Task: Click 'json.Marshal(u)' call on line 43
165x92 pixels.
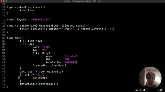Action: pyautogui.click(x=51, y=72)
